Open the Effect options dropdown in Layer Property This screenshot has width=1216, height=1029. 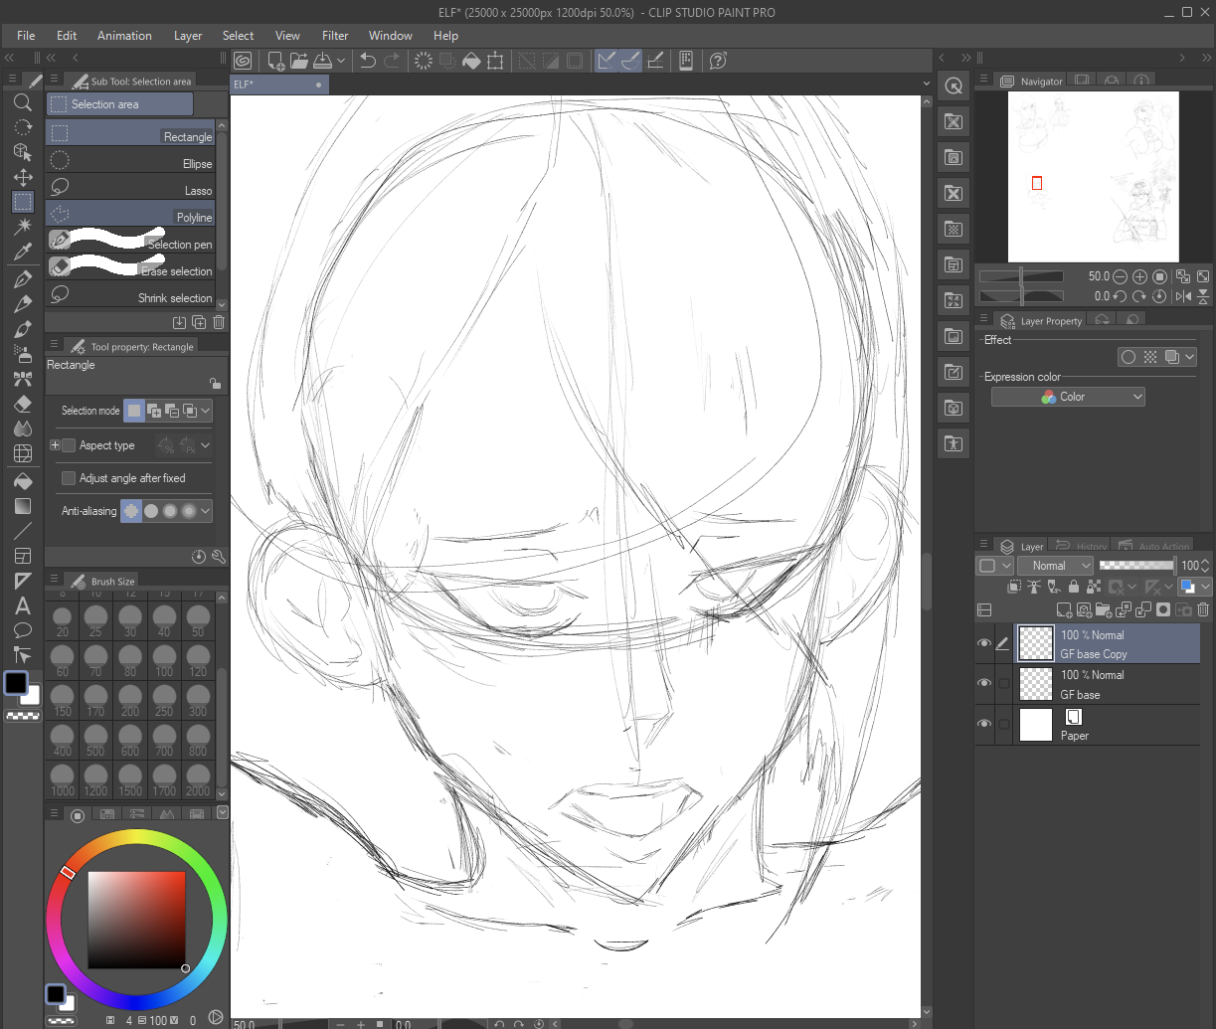click(x=1190, y=357)
